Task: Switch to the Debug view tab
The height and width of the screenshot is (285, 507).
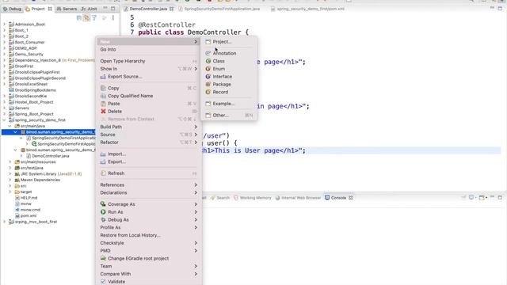Action: point(12,9)
